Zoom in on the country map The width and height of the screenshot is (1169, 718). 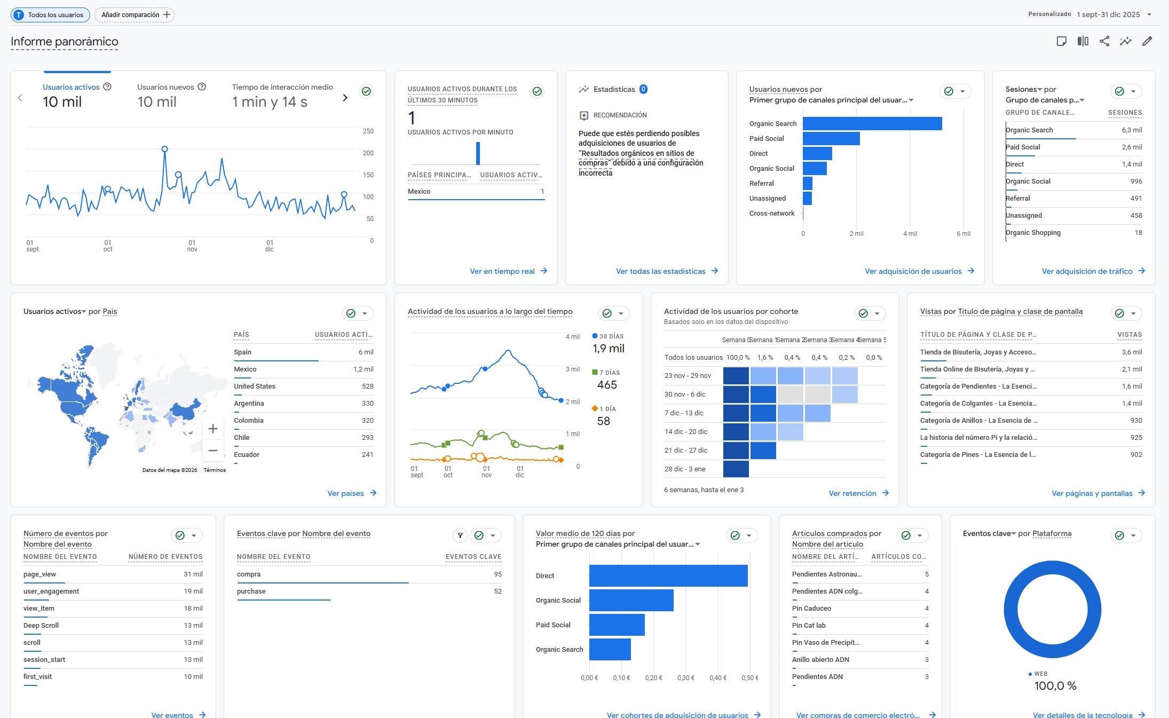(213, 429)
